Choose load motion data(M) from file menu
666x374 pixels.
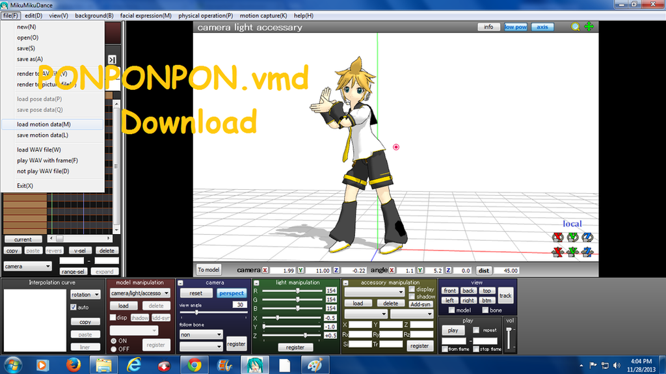point(53,124)
